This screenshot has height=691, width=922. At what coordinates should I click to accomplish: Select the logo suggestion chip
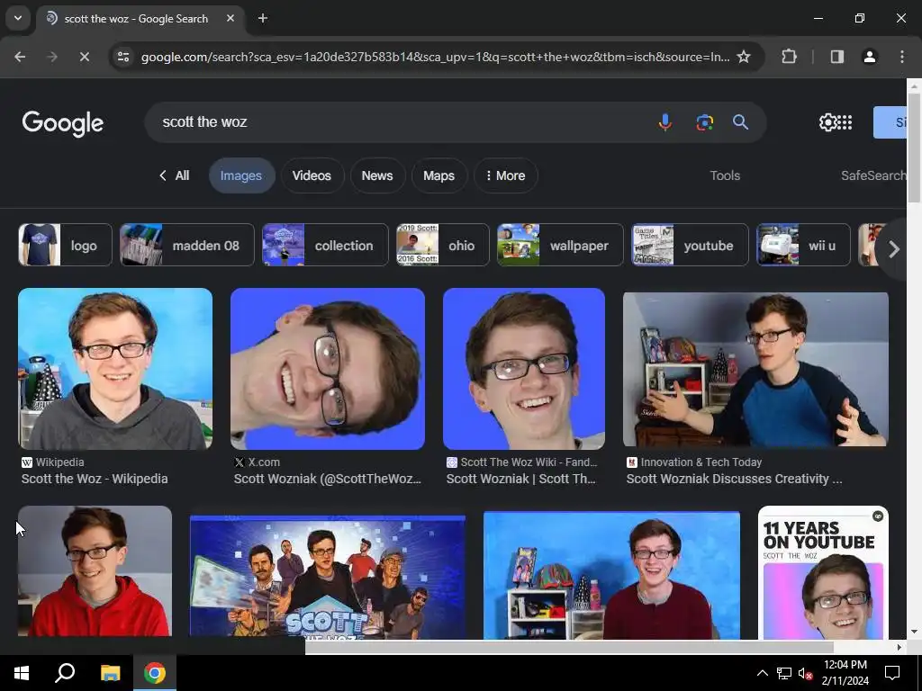(x=65, y=245)
